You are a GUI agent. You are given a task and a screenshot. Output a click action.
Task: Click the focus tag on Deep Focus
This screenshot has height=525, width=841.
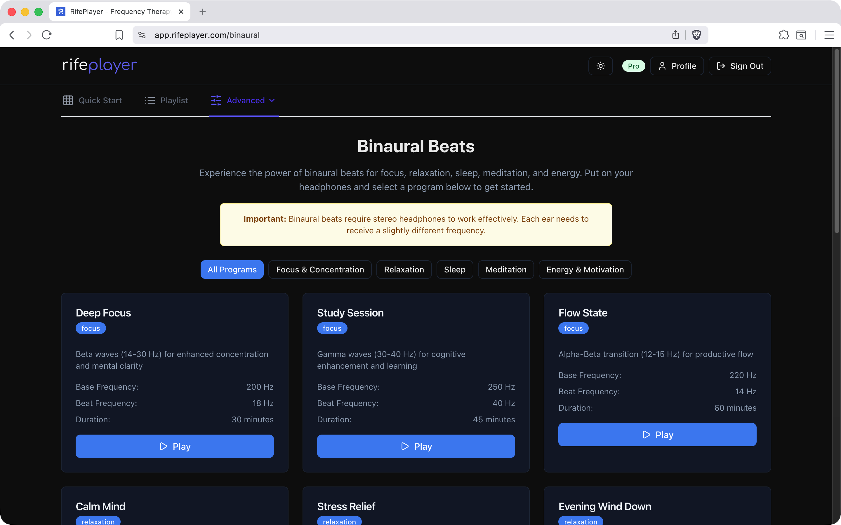tap(91, 328)
